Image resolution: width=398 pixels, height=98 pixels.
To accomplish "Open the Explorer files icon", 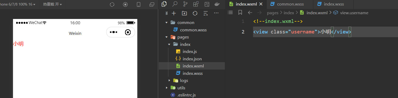I will click(164, 4).
